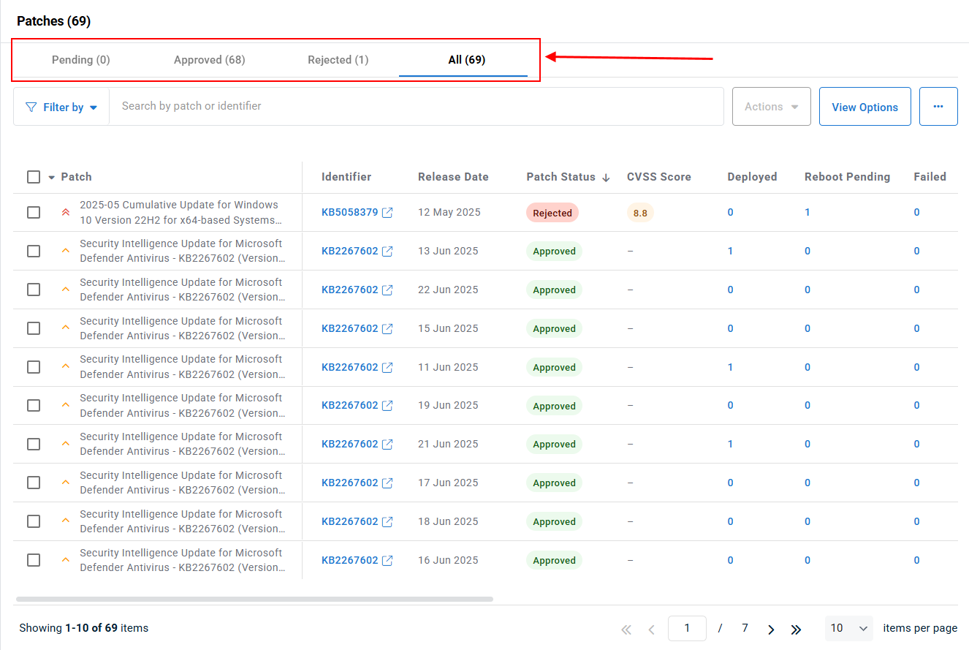Click severity chevron icon in 22 Jun 2025 row
The image size is (969, 650).
point(66,290)
